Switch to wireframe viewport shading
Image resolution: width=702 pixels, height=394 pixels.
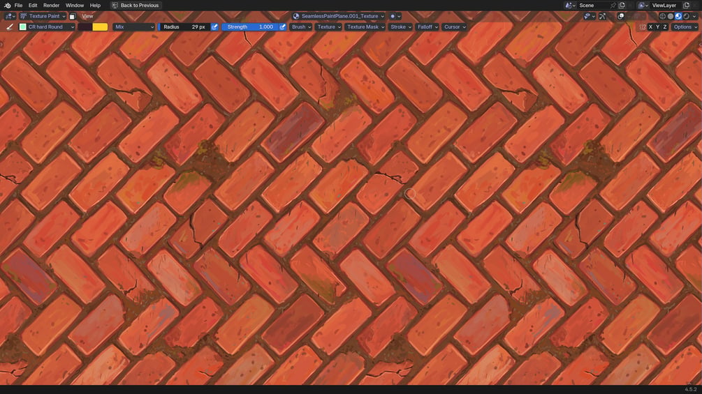663,16
